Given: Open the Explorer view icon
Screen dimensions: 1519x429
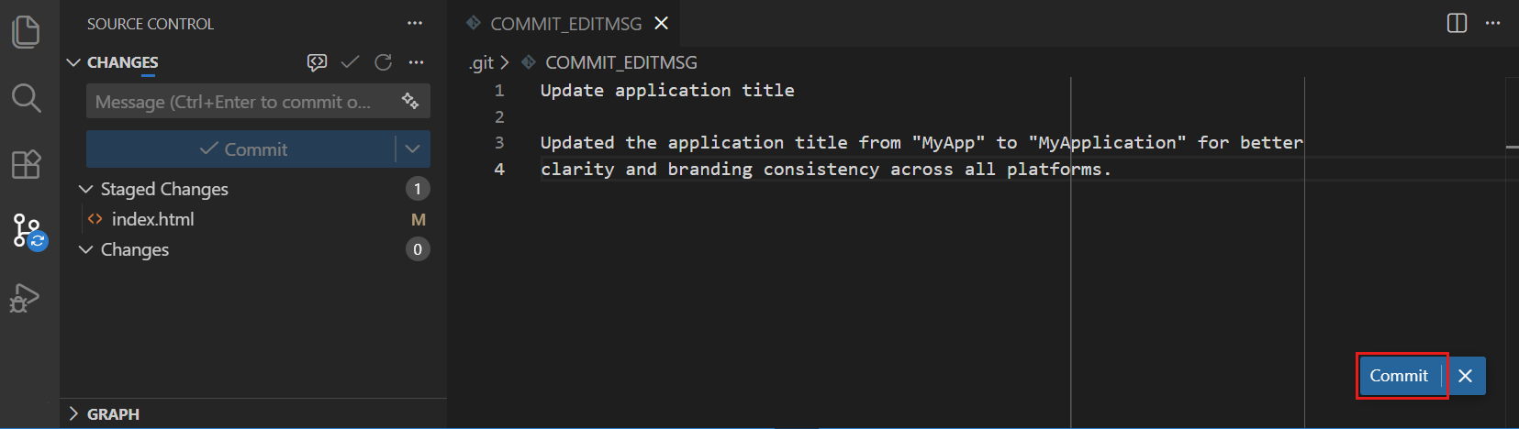Looking at the screenshot, I should 27,31.
